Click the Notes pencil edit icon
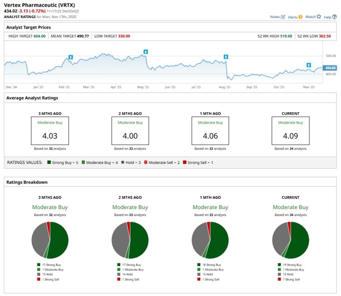Image resolution: width=341 pixels, height=296 pixels. (283, 17)
